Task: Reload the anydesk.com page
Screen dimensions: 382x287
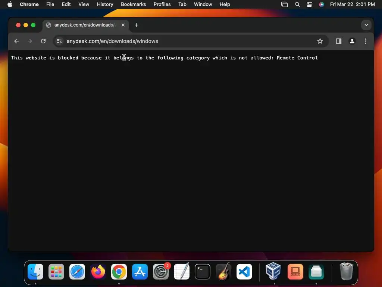Action: (43, 41)
